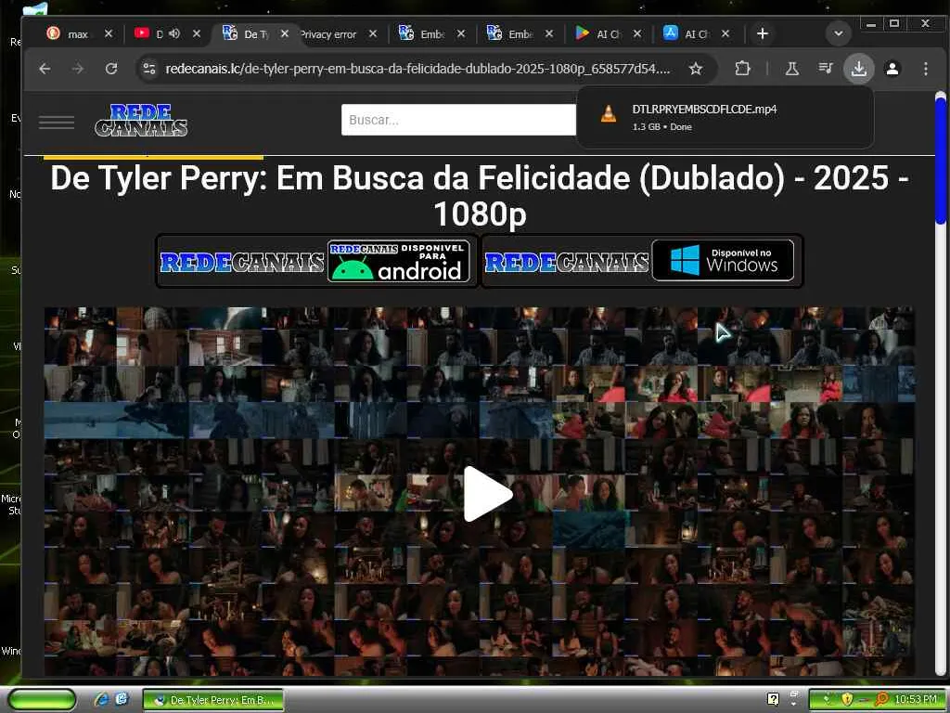Image resolution: width=950 pixels, height=713 pixels.
Task: Open site information icon in address bar
Action: (149, 69)
